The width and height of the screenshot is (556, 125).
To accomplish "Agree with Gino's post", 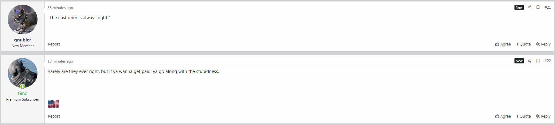I will pos(503,116).
